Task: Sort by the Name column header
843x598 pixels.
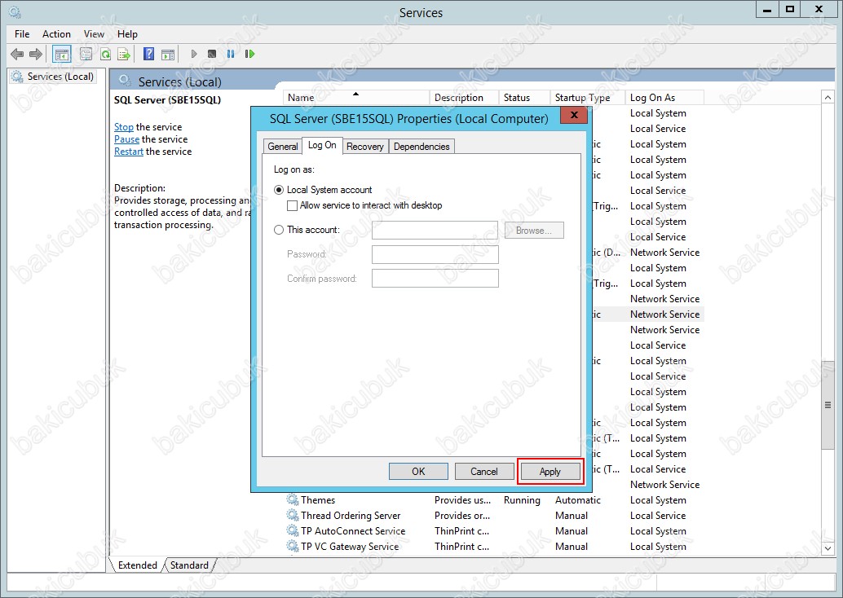Action: 356,97
